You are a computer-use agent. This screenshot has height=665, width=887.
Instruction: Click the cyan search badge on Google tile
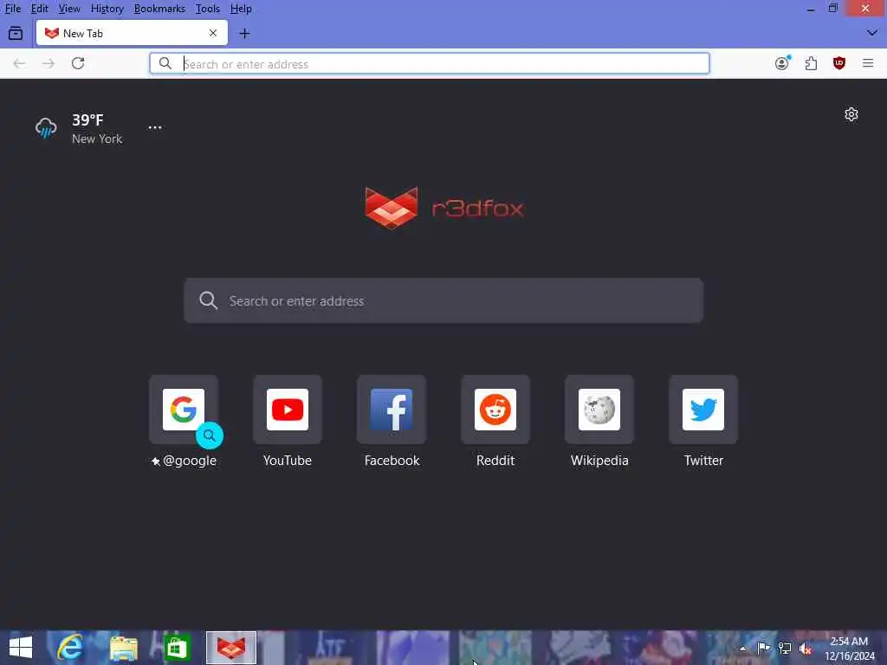tap(210, 436)
